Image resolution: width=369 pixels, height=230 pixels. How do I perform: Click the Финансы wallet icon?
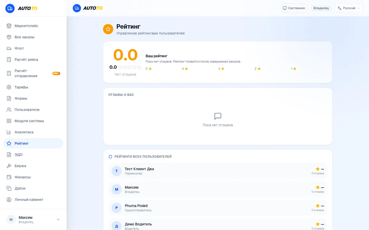point(9,177)
